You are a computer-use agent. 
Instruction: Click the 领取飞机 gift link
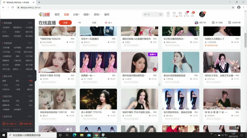click(200, 23)
